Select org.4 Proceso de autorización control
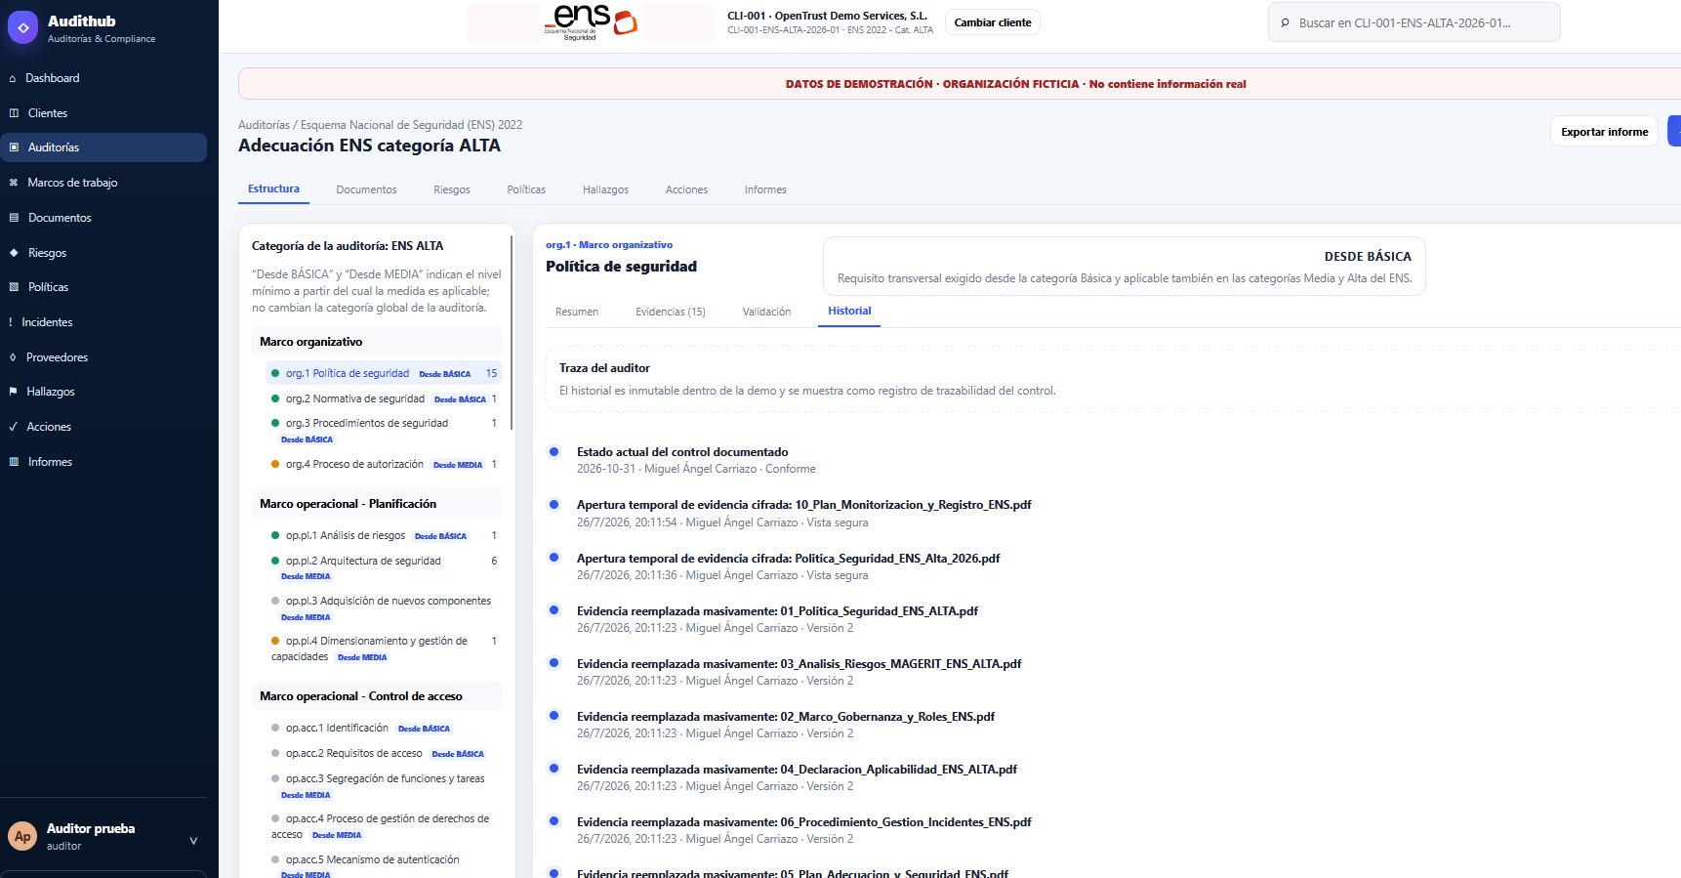The width and height of the screenshot is (1681, 878). (x=384, y=464)
